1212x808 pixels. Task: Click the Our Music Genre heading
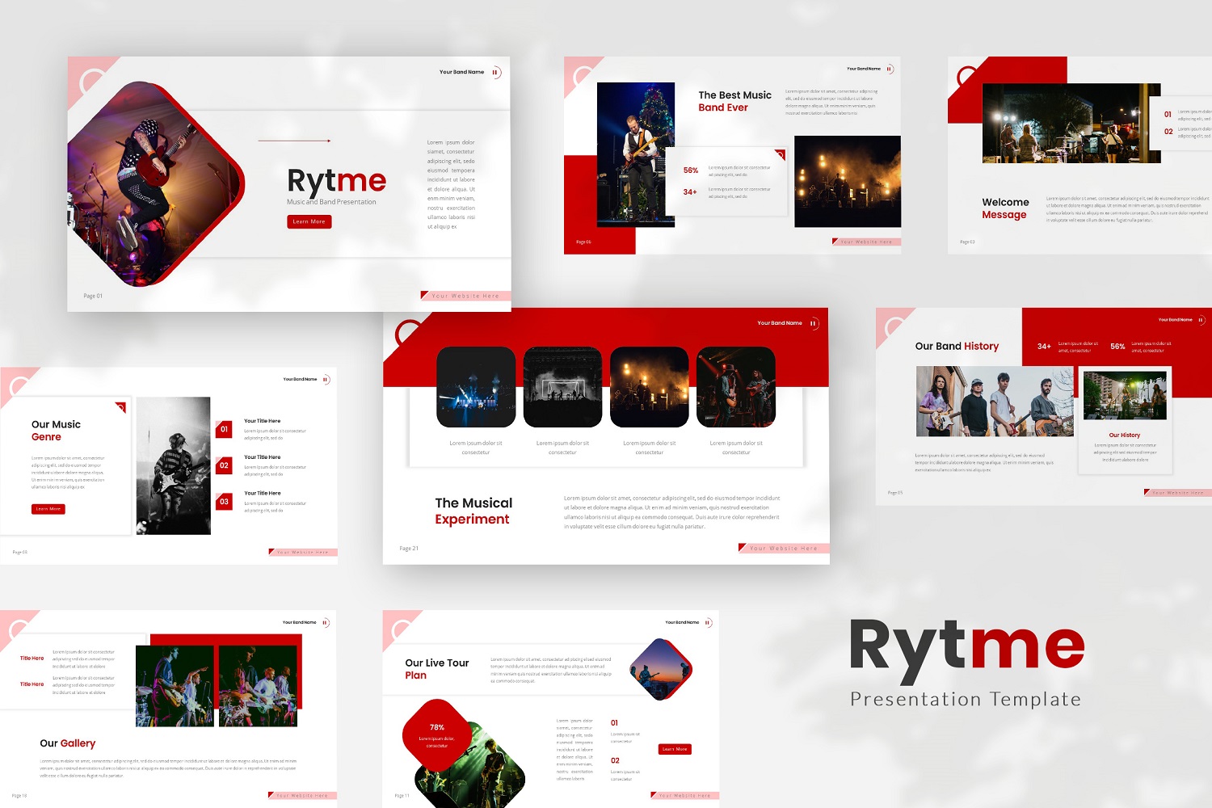click(56, 431)
